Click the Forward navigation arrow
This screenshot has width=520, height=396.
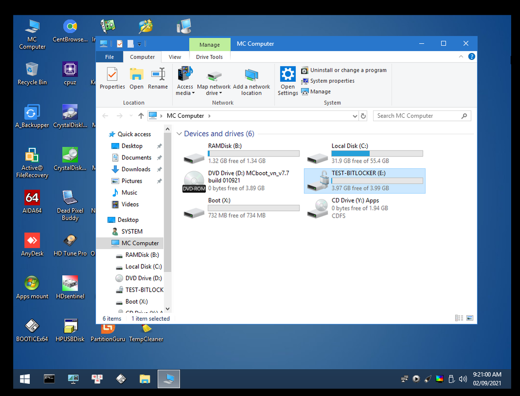119,116
